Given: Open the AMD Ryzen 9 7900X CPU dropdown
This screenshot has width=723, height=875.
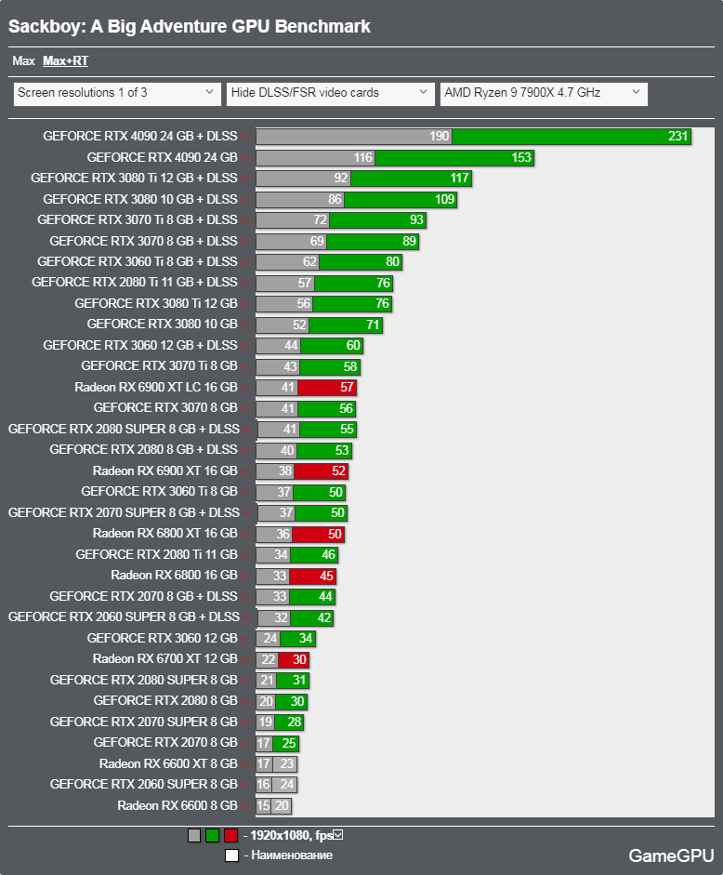Looking at the screenshot, I should (544, 94).
